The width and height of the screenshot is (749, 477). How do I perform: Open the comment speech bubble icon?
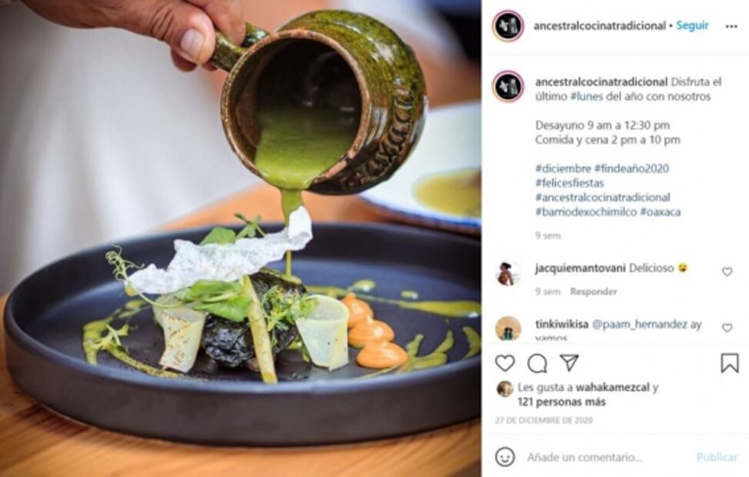point(537,364)
